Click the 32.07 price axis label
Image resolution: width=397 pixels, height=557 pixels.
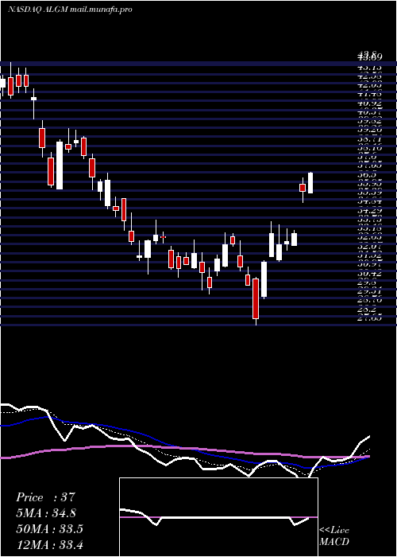tap(370, 247)
